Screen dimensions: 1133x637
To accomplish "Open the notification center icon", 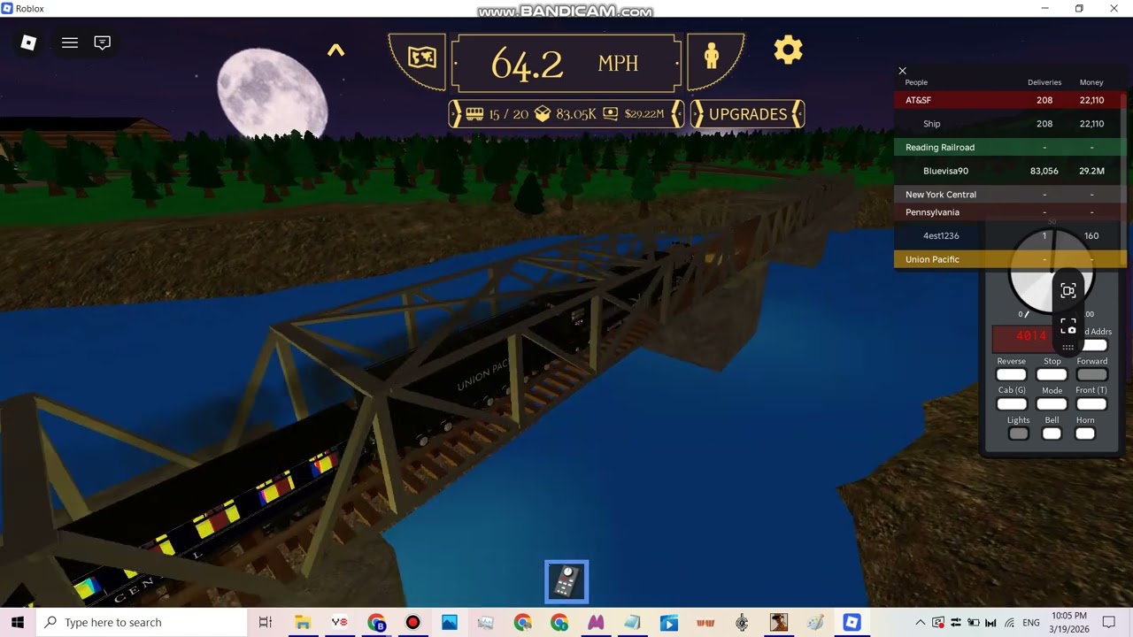I will point(1109,623).
